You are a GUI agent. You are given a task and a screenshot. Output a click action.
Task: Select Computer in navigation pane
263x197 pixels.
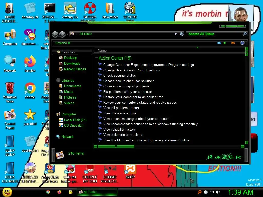[69, 114]
